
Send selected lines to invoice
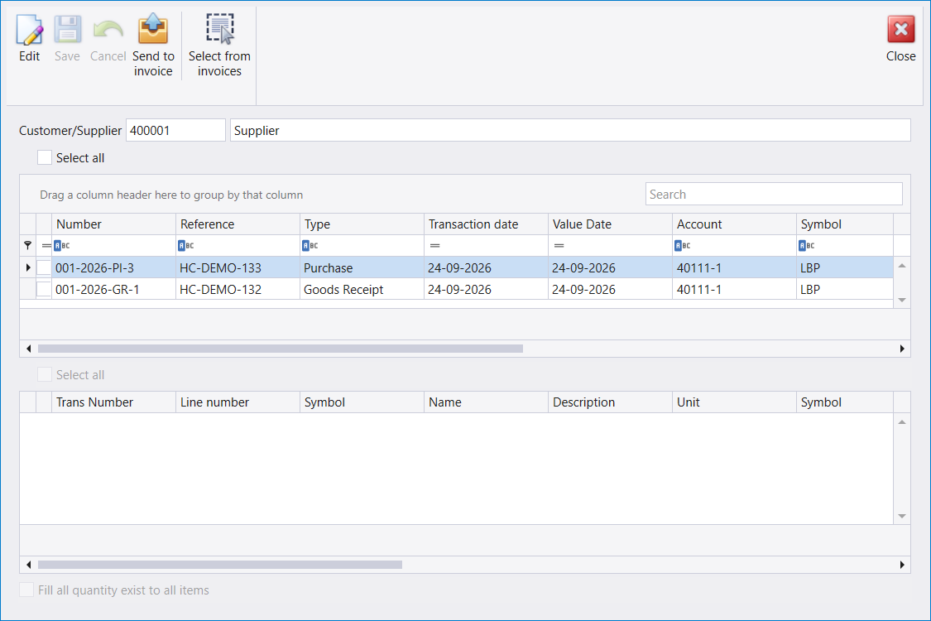click(x=153, y=46)
